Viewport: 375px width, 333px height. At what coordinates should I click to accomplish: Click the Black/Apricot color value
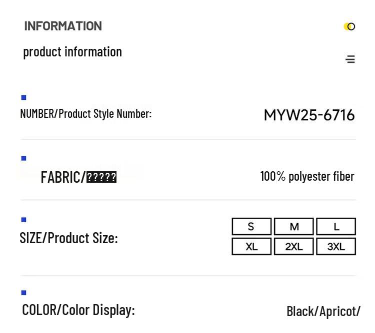(323, 311)
